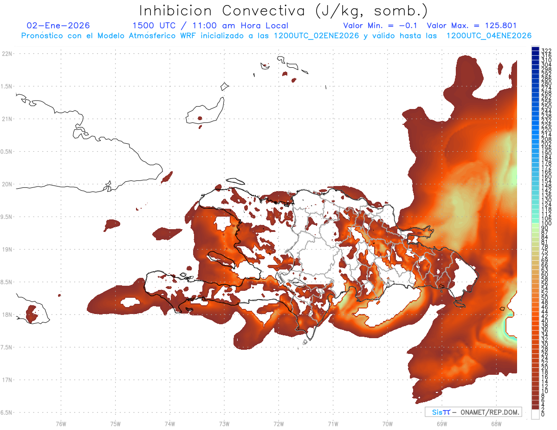Click the "202" value on the color scale
The height and width of the screenshot is (430, 557).
tap(546, 144)
